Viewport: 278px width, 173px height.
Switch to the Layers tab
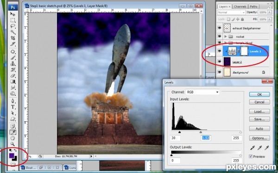point(224,6)
